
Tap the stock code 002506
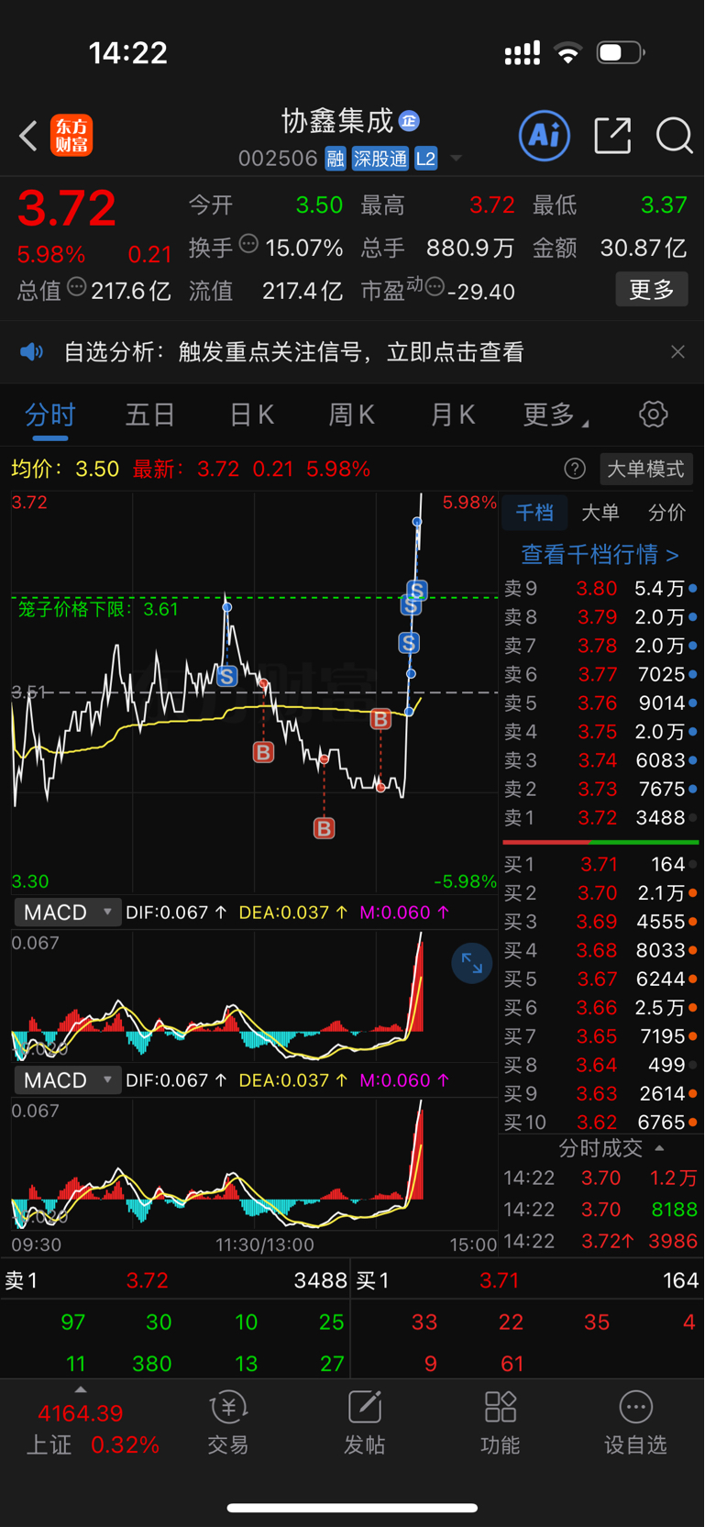[278, 159]
